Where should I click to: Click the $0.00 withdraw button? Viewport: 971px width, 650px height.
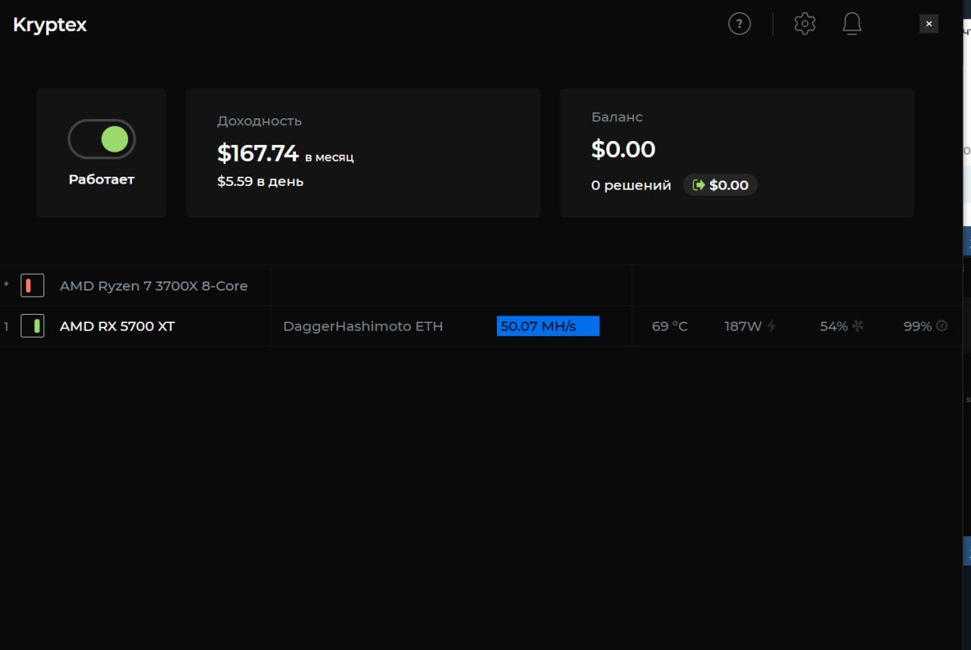click(720, 185)
